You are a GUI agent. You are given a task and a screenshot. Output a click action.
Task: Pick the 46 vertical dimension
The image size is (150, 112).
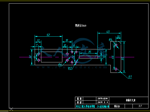coord(113,57)
